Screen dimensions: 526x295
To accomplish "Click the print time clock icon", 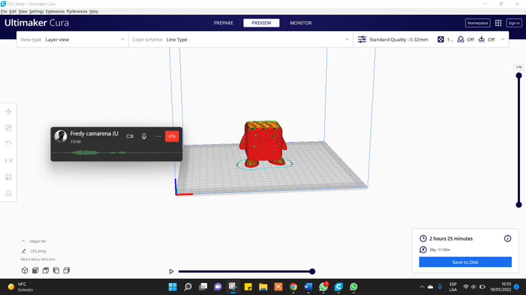I will click(x=423, y=238).
